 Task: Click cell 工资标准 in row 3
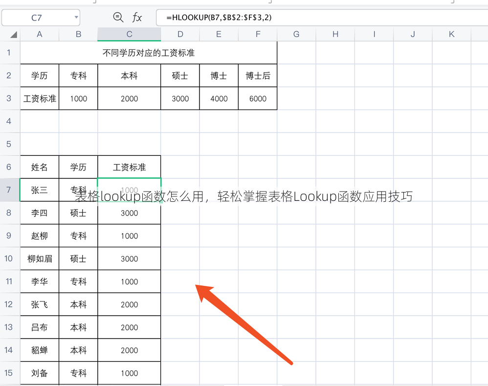coord(40,99)
